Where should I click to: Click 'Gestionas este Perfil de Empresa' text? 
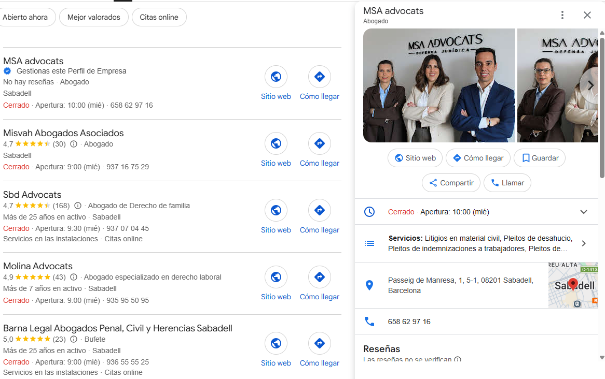[72, 71]
